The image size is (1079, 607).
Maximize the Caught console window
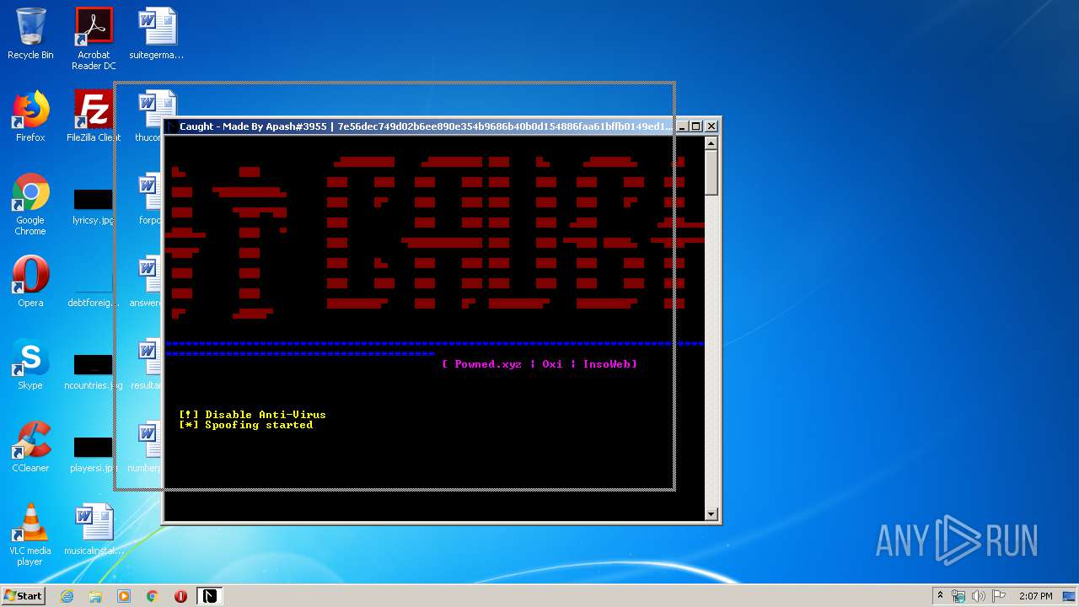click(696, 126)
